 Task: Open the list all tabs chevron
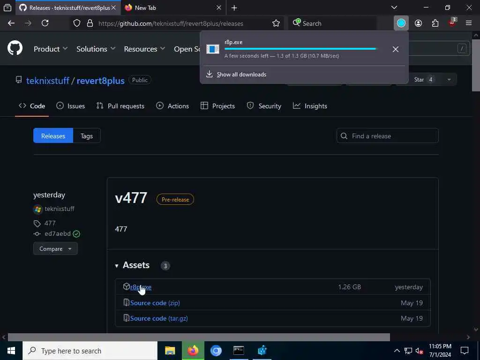[x=394, y=7]
